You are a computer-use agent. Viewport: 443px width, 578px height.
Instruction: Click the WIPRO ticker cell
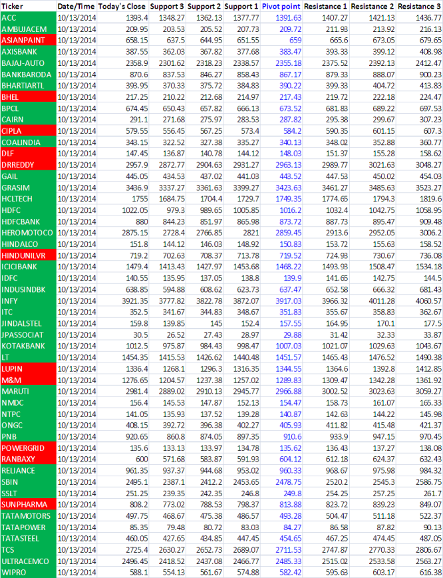pyautogui.click(x=29, y=573)
